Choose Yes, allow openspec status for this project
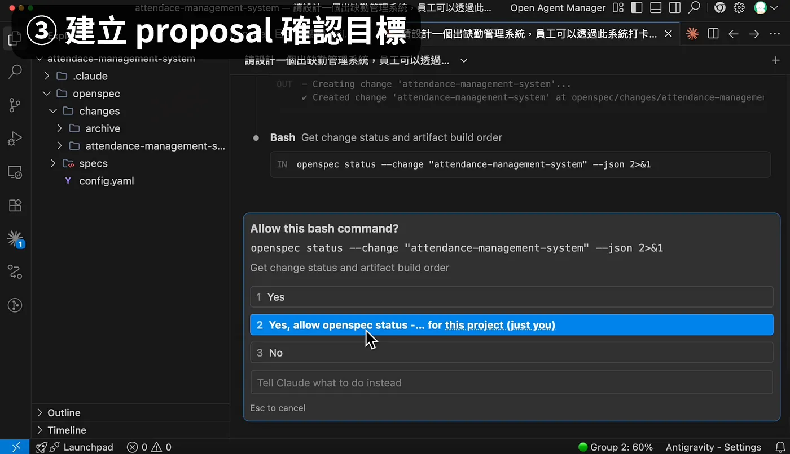Screen dimensions: 790x454 [511, 325]
